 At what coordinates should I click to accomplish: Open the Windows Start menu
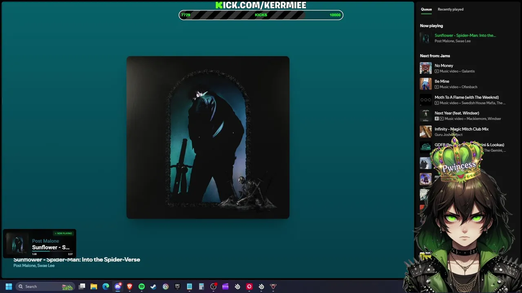tap(9, 286)
